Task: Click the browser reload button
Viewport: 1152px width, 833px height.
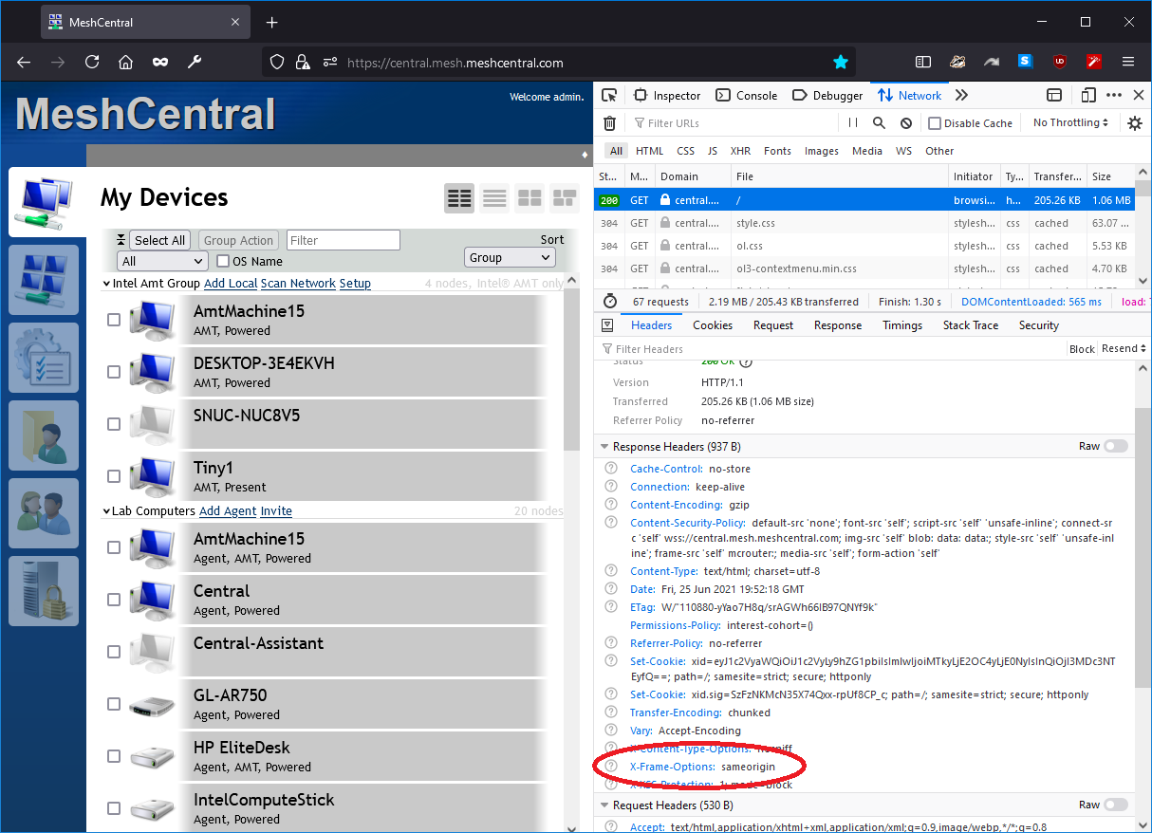Action: pyautogui.click(x=92, y=62)
